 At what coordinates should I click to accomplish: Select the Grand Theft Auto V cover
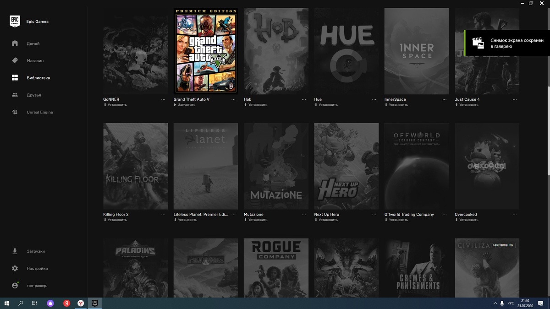point(206,51)
